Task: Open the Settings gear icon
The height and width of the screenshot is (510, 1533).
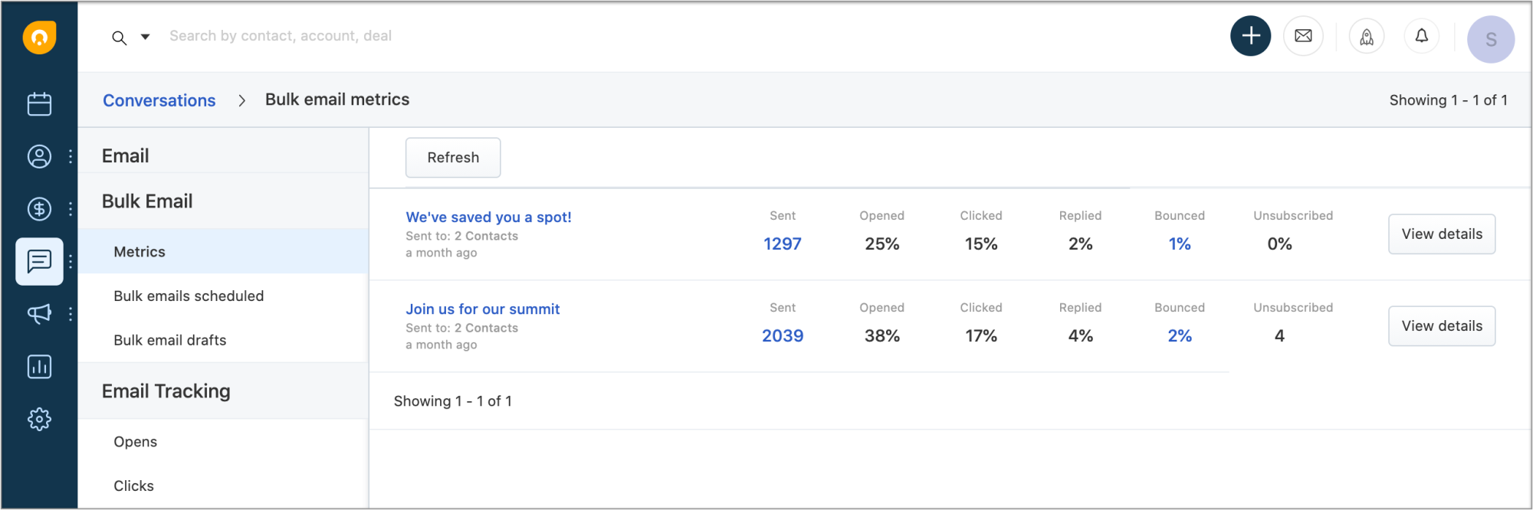Action: pos(39,419)
